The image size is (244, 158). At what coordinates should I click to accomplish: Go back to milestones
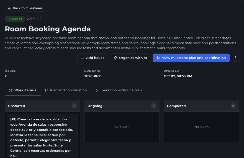pos(25,8)
